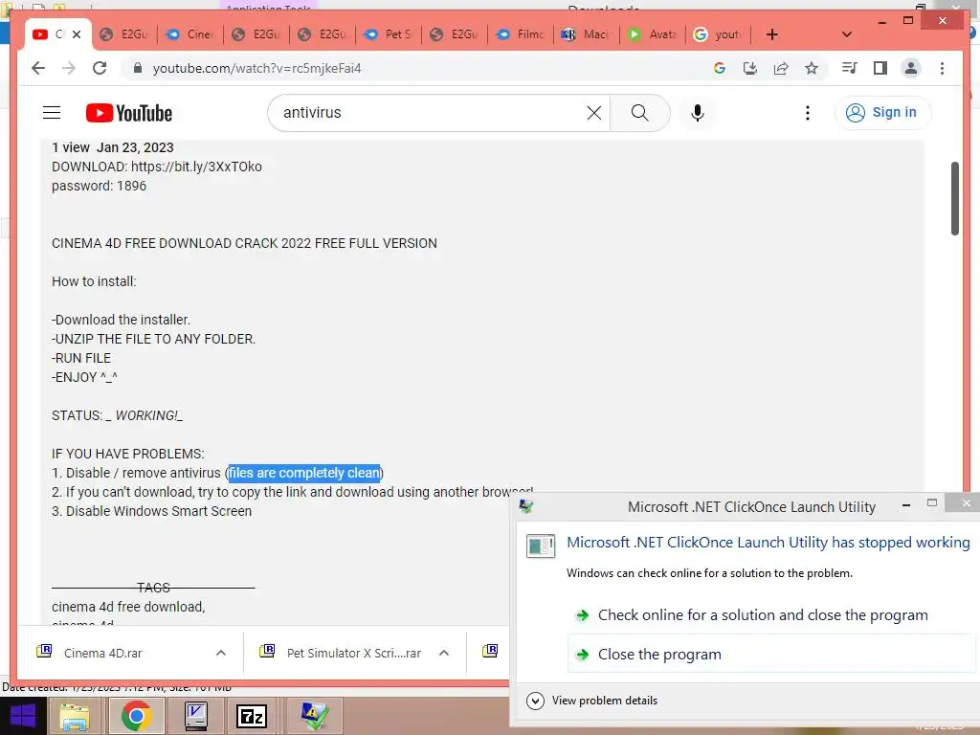980x735 pixels.
Task: Open the Windows Start button
Action: (23, 716)
